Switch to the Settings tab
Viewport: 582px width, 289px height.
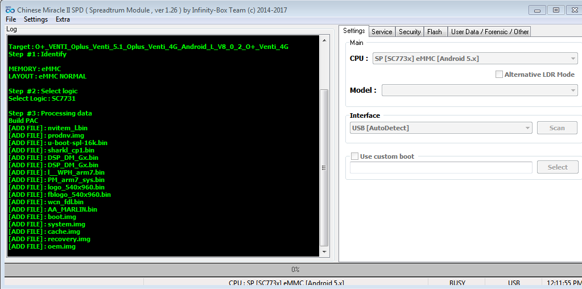354,31
